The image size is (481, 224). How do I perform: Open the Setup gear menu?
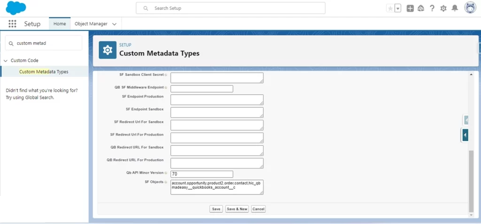click(443, 8)
